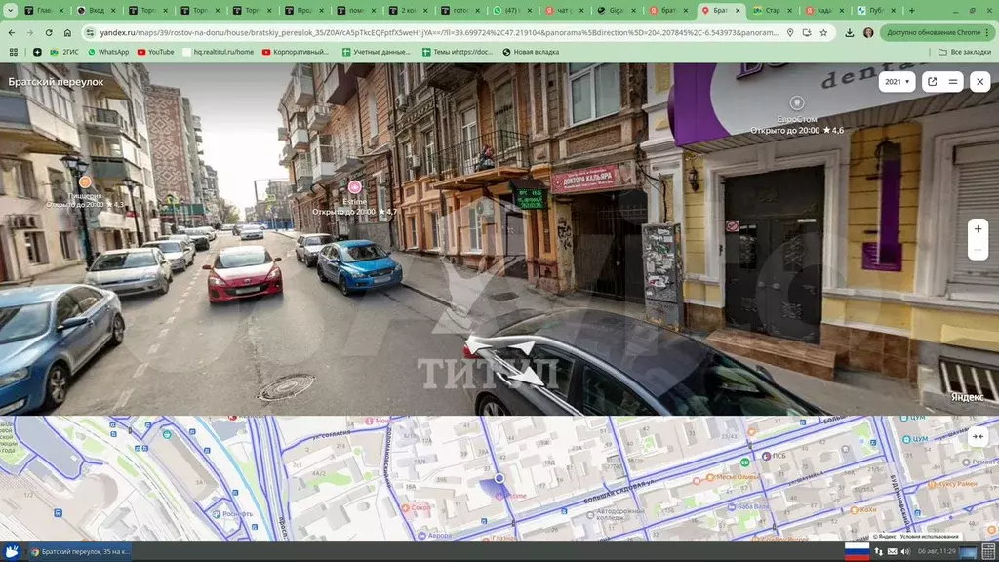
Task: Open the panorama menu with two lines
Action: click(953, 82)
